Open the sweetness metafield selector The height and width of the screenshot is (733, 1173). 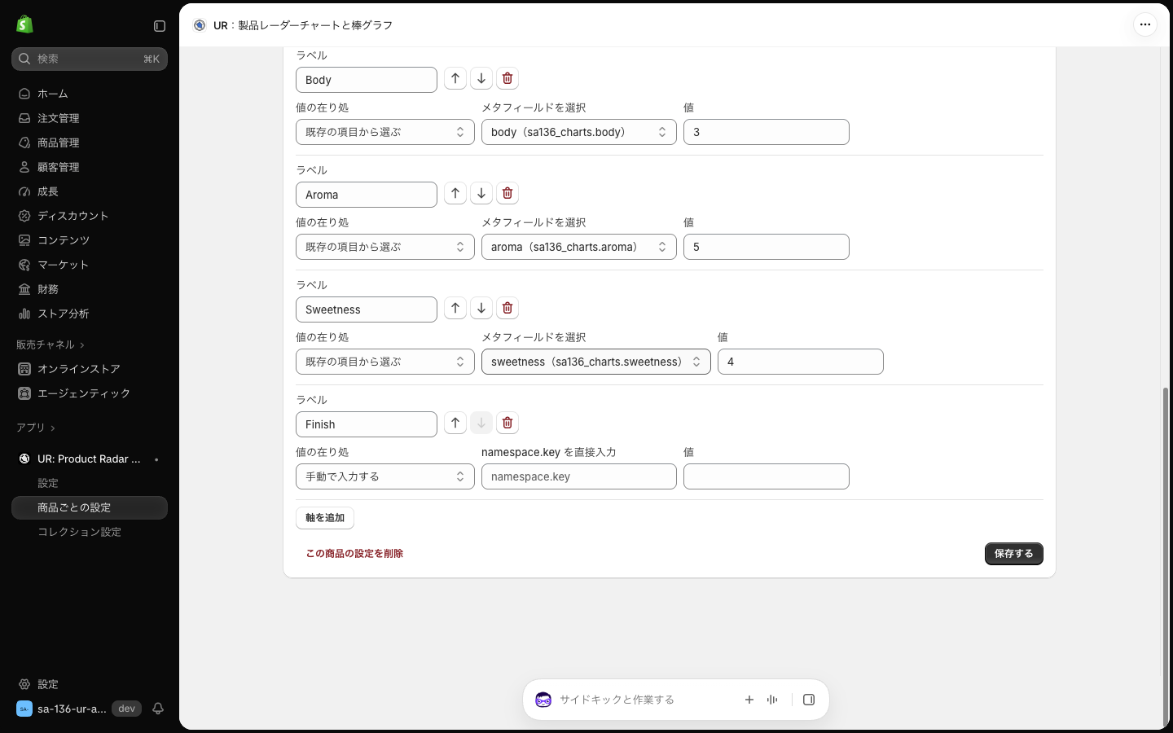click(596, 362)
